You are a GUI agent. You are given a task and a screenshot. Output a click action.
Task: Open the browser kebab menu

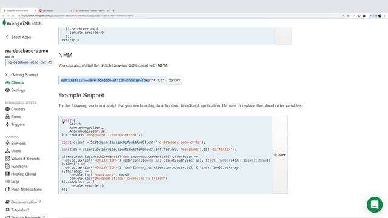[x=385, y=16]
